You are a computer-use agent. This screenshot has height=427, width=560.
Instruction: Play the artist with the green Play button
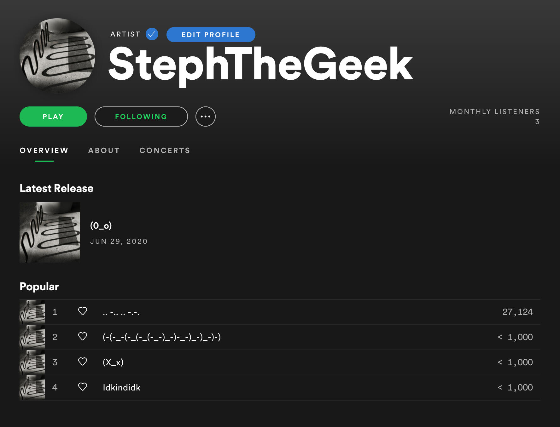pos(53,117)
